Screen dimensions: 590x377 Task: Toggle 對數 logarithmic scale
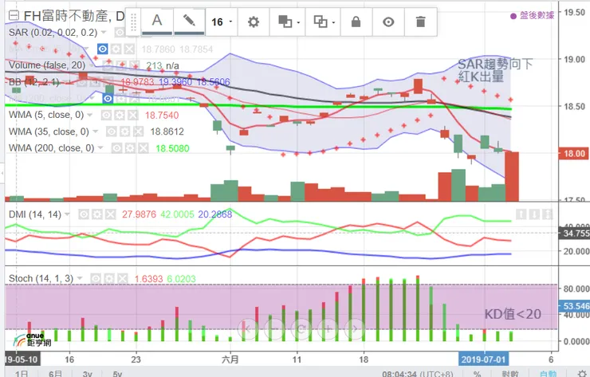pos(510,374)
